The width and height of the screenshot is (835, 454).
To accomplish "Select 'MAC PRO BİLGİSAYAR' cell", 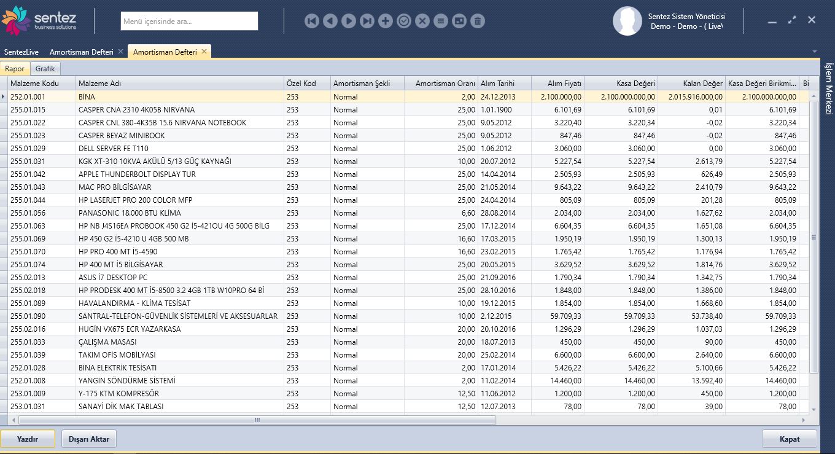I will (x=180, y=187).
